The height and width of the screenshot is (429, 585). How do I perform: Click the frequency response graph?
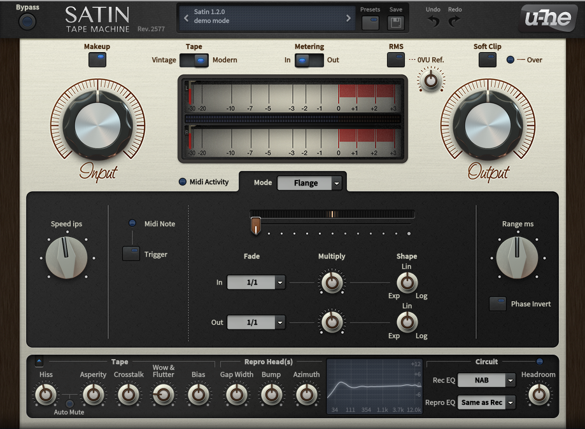point(374,386)
